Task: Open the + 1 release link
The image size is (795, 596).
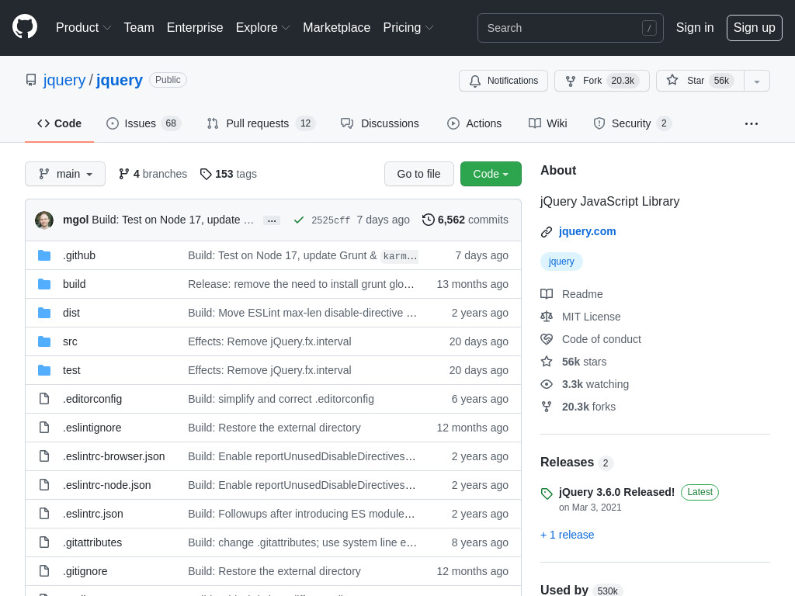Action: click(568, 535)
